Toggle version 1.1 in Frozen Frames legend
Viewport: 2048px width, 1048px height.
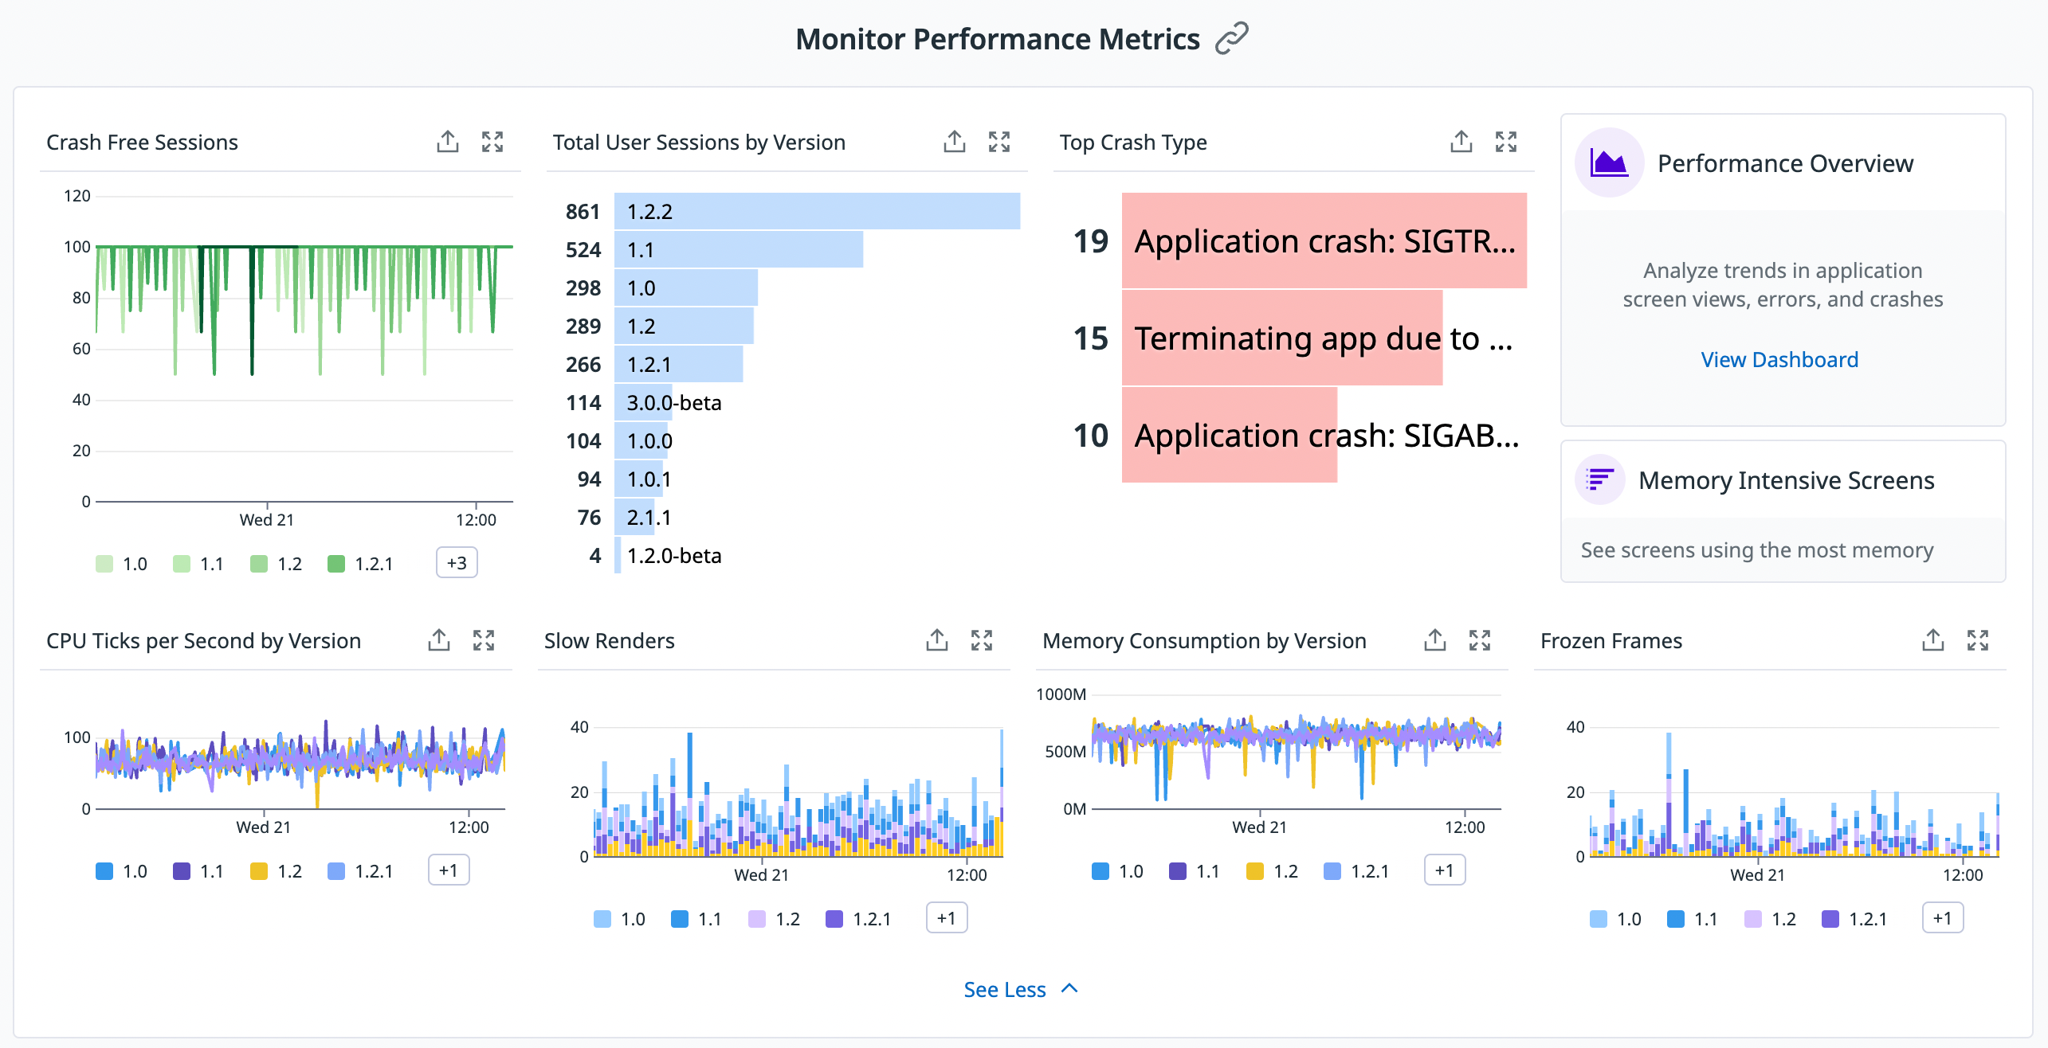point(1689,917)
